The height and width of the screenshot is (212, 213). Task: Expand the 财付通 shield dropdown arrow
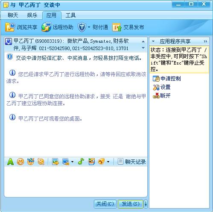[x=89, y=27]
